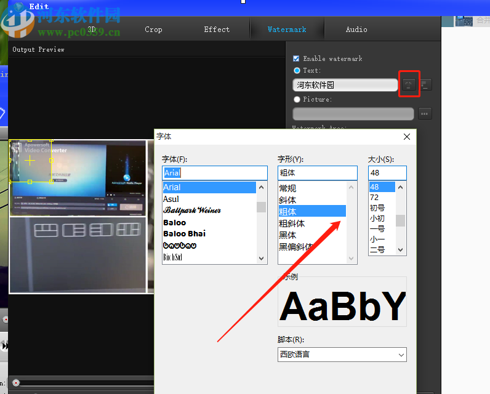Click the size list scrollbar thumb
Screen dimensions: 490x394
pyautogui.click(x=400, y=220)
